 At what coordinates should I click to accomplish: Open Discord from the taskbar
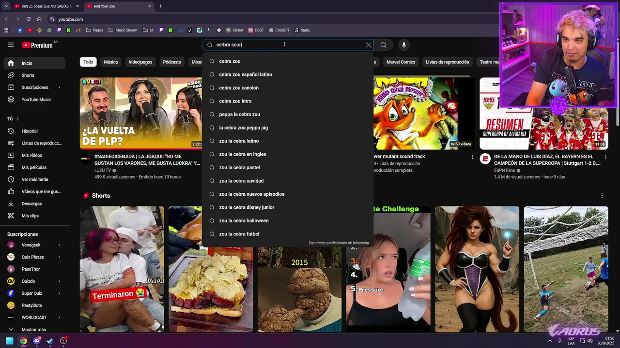click(x=37, y=341)
